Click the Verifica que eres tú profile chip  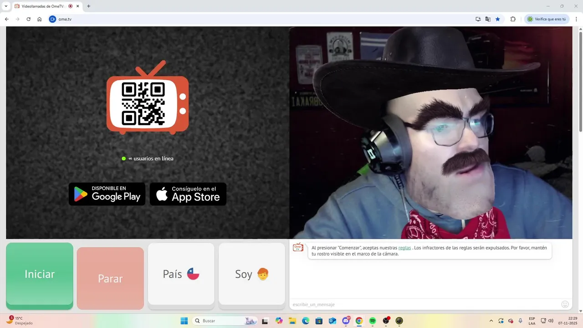[547, 19]
